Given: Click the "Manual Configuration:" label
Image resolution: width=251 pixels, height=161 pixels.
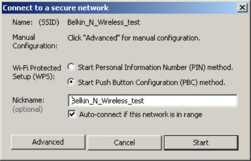Looking at the screenshot, I should [x=35, y=42].
